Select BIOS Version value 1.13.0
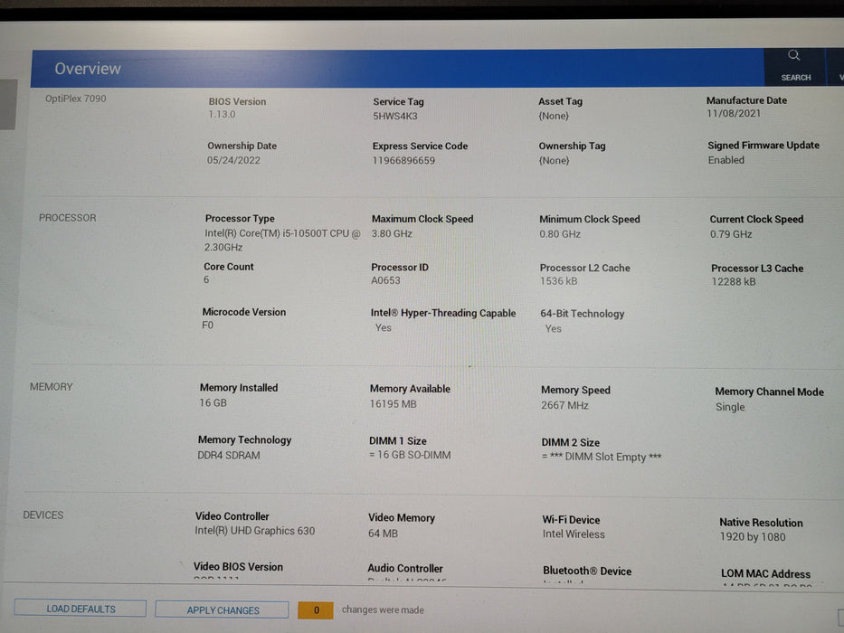This screenshot has height=633, width=844. tap(222, 114)
